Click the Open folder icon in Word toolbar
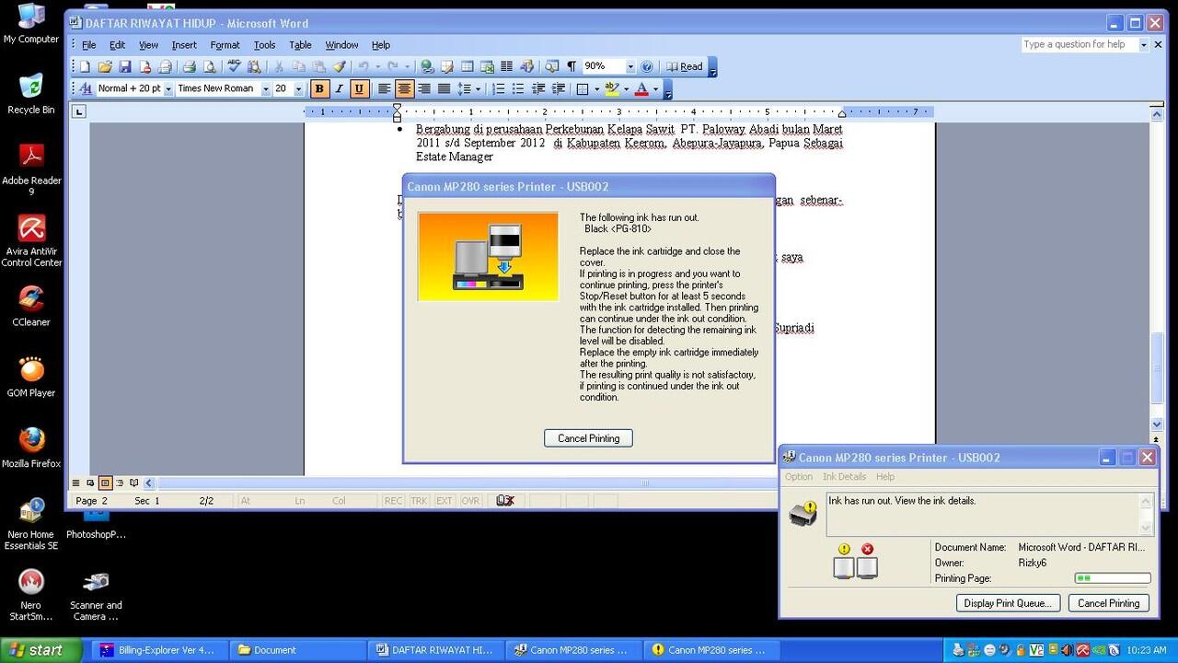 (x=105, y=66)
